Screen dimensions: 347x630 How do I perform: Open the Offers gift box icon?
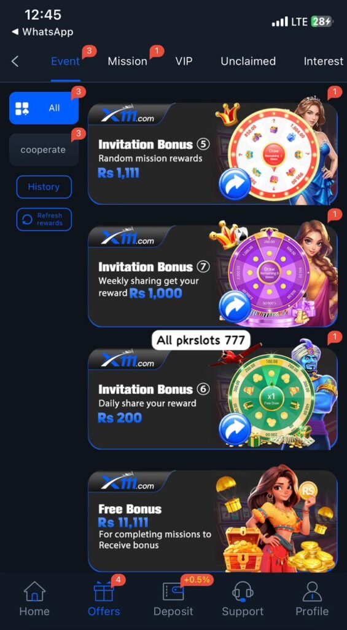(104, 592)
